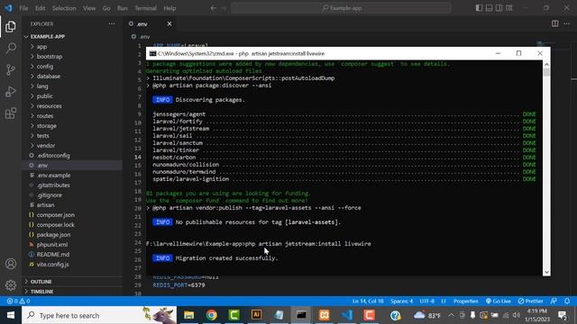The height and width of the screenshot is (324, 577).
Task: Click the cmd window title bar icon
Action: [152, 54]
